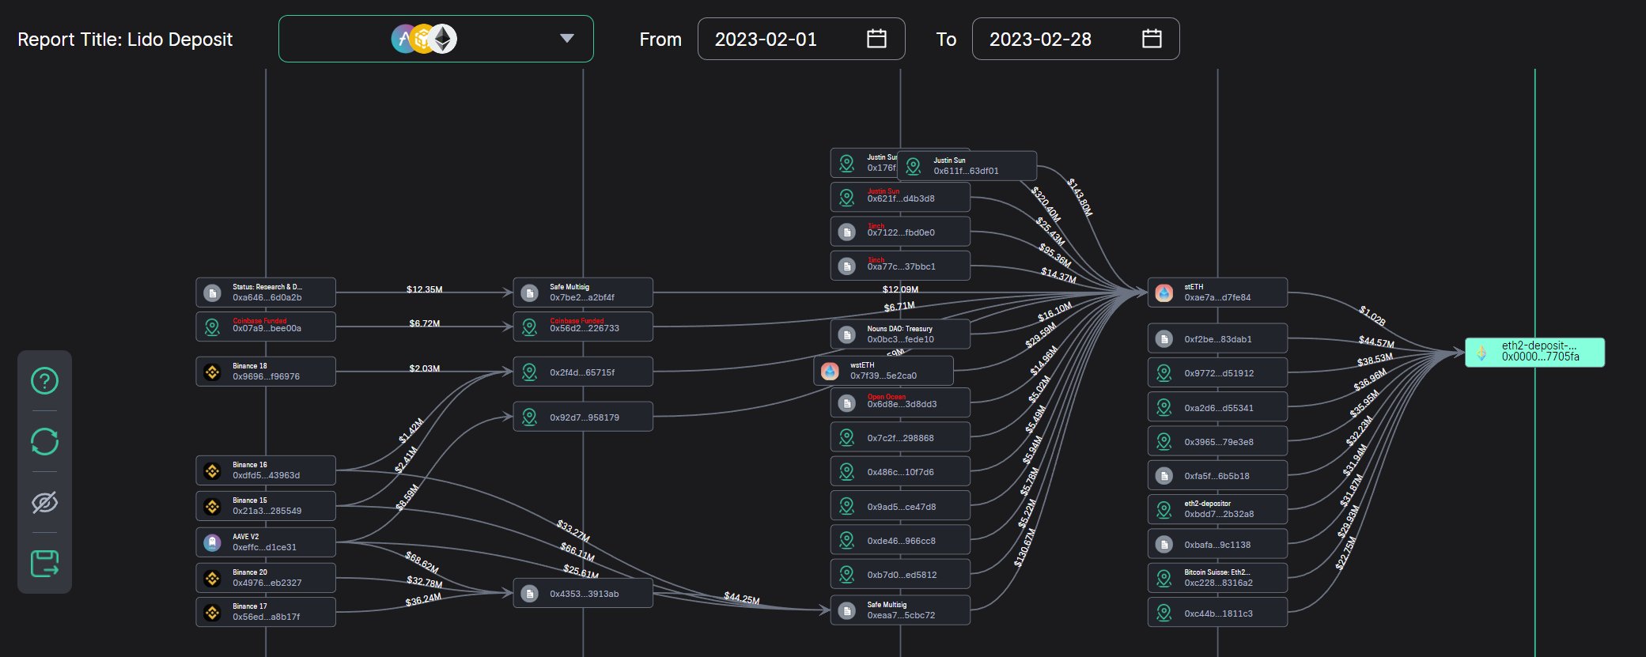Select the Justin Sun 0x611f node
Screen dimensions: 1646x657
(x=967, y=166)
